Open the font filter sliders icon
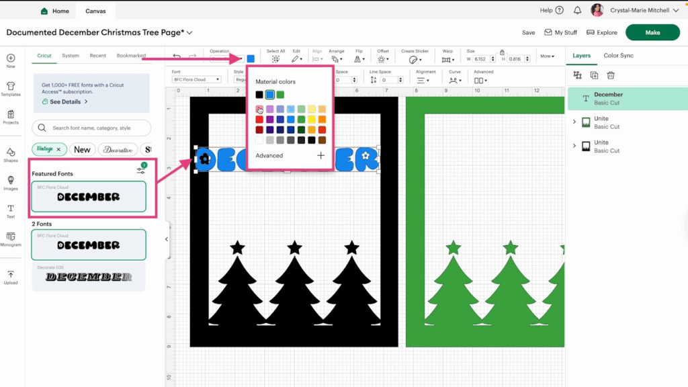The image size is (688, 387). click(141, 170)
